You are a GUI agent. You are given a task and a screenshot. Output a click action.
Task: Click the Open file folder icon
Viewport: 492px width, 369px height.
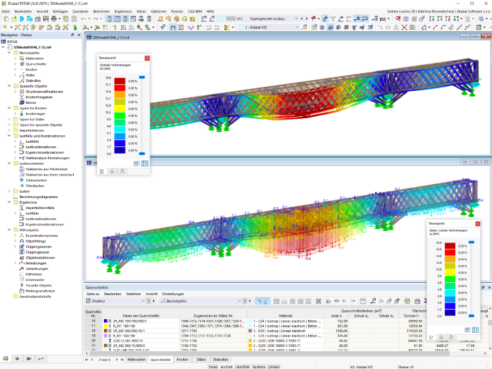click(14, 19)
